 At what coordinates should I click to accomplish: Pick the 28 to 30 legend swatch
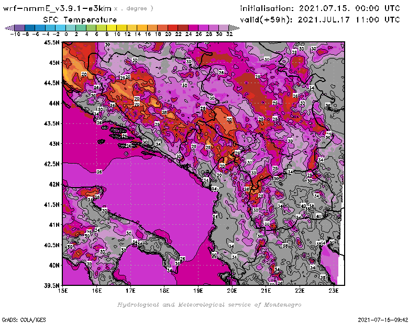click(x=214, y=28)
